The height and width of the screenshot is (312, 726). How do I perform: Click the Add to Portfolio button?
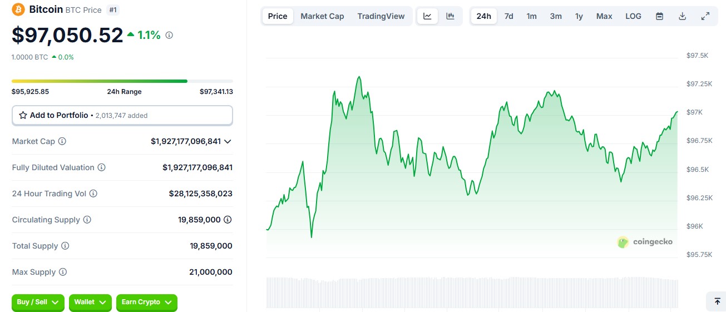click(122, 115)
